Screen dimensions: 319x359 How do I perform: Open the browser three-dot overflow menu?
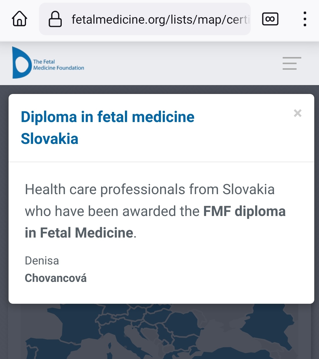[x=305, y=19]
